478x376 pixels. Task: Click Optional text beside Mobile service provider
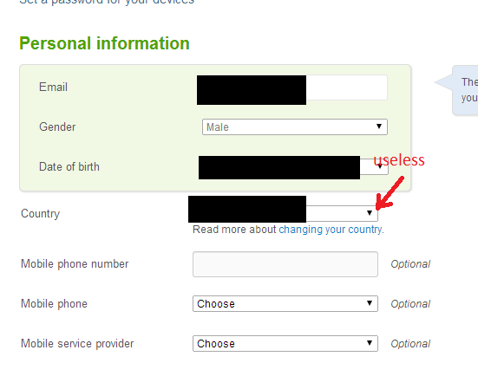point(410,344)
